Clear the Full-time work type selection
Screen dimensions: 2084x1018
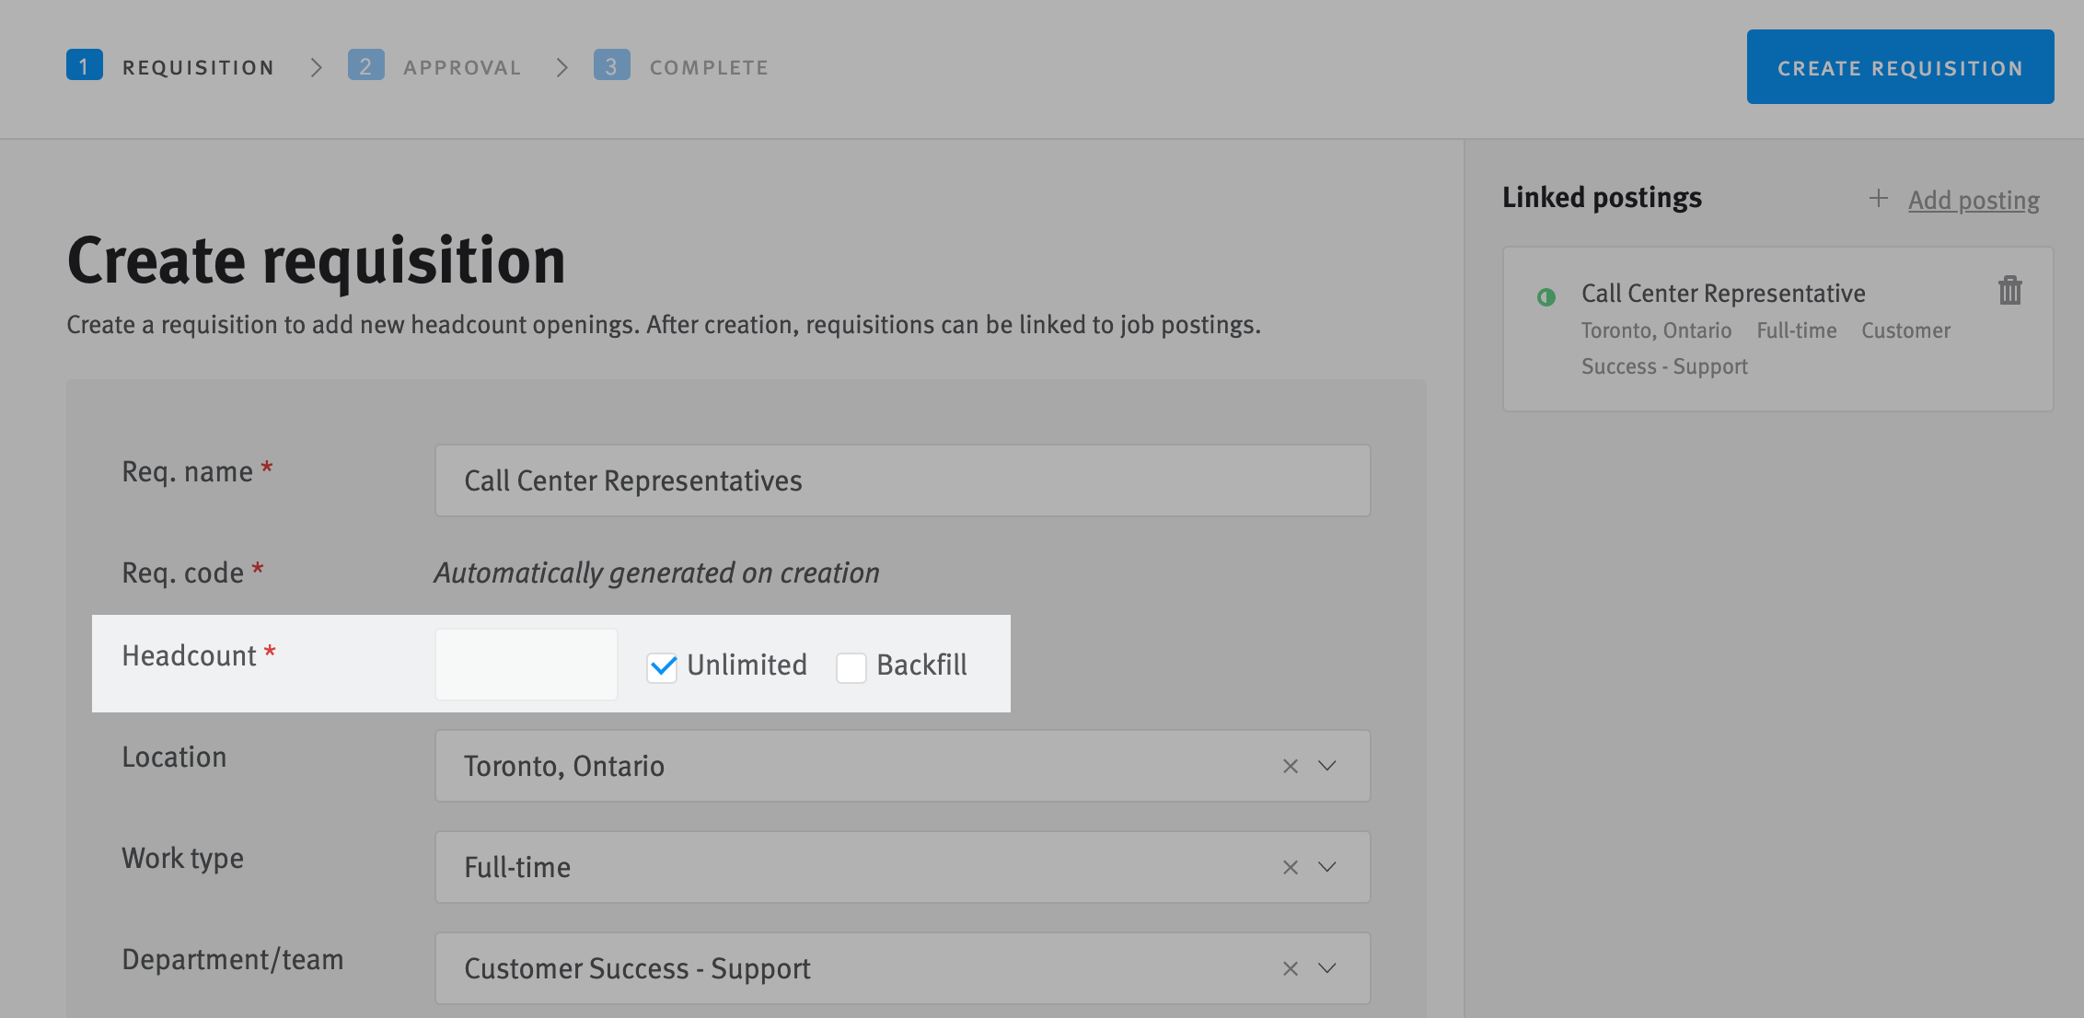[x=1291, y=866]
